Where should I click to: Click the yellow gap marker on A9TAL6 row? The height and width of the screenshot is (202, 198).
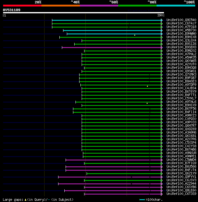pyautogui.click(x=147, y=103)
